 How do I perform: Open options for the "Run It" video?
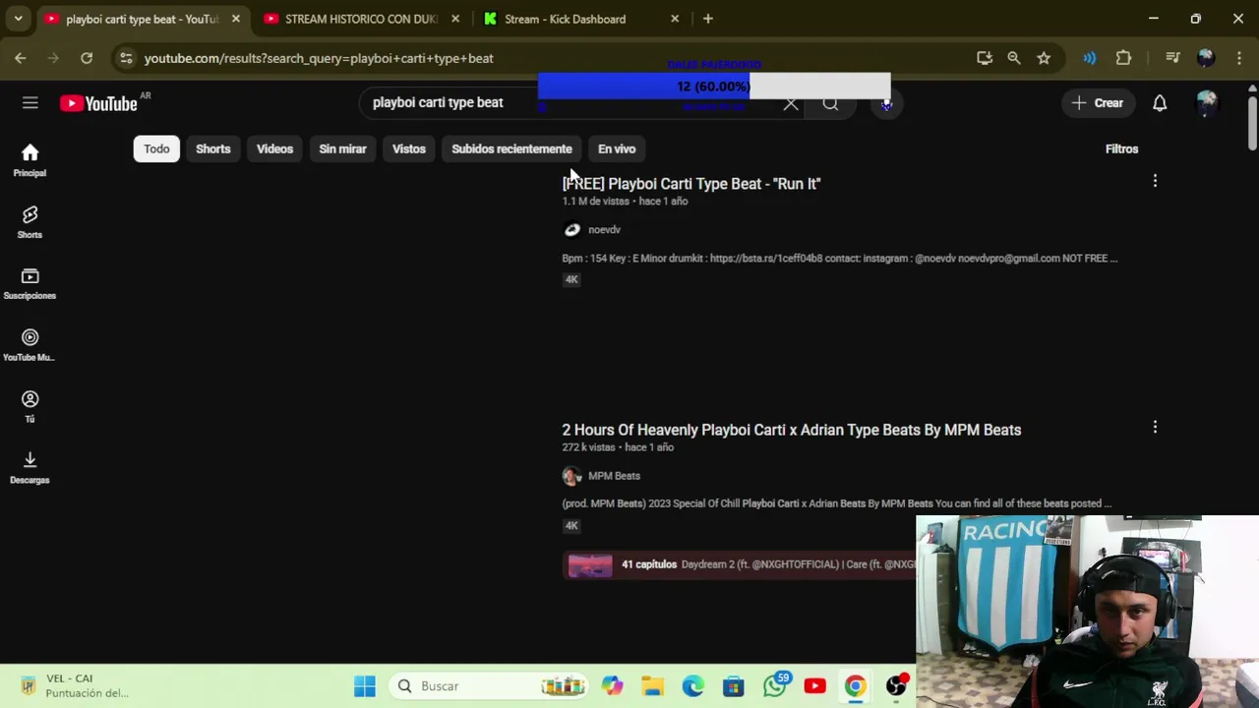pyautogui.click(x=1155, y=181)
